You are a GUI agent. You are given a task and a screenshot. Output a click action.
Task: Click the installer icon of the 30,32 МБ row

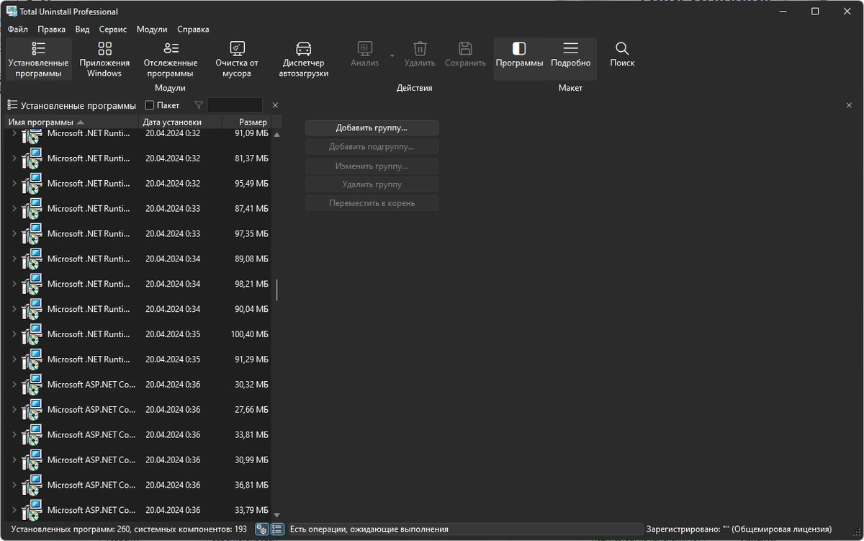pyautogui.click(x=32, y=385)
